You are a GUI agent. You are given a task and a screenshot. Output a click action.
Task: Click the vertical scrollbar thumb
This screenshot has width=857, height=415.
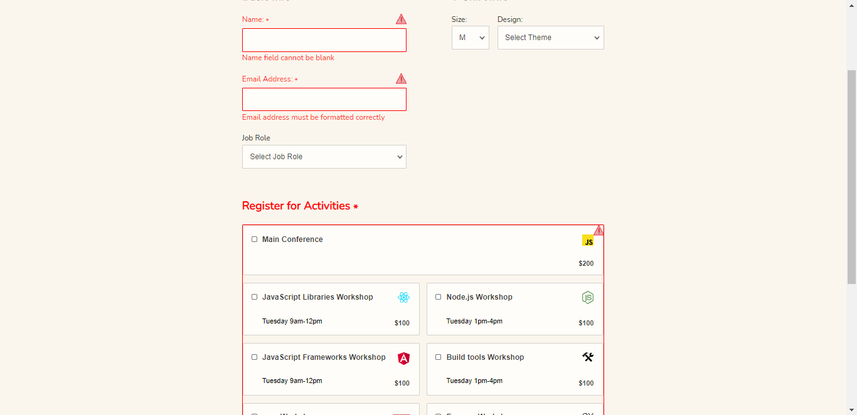852,157
